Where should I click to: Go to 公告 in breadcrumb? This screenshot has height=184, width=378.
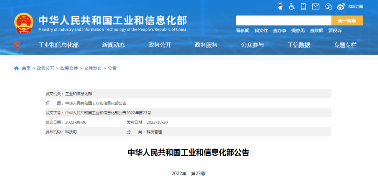[x=112, y=69]
